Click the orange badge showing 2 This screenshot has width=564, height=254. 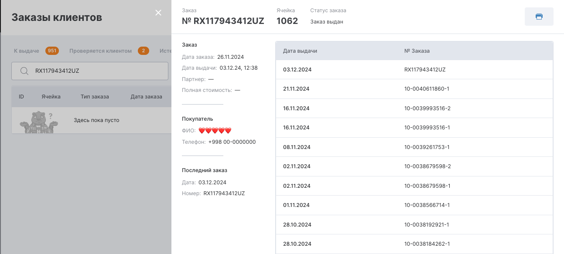pyautogui.click(x=143, y=51)
